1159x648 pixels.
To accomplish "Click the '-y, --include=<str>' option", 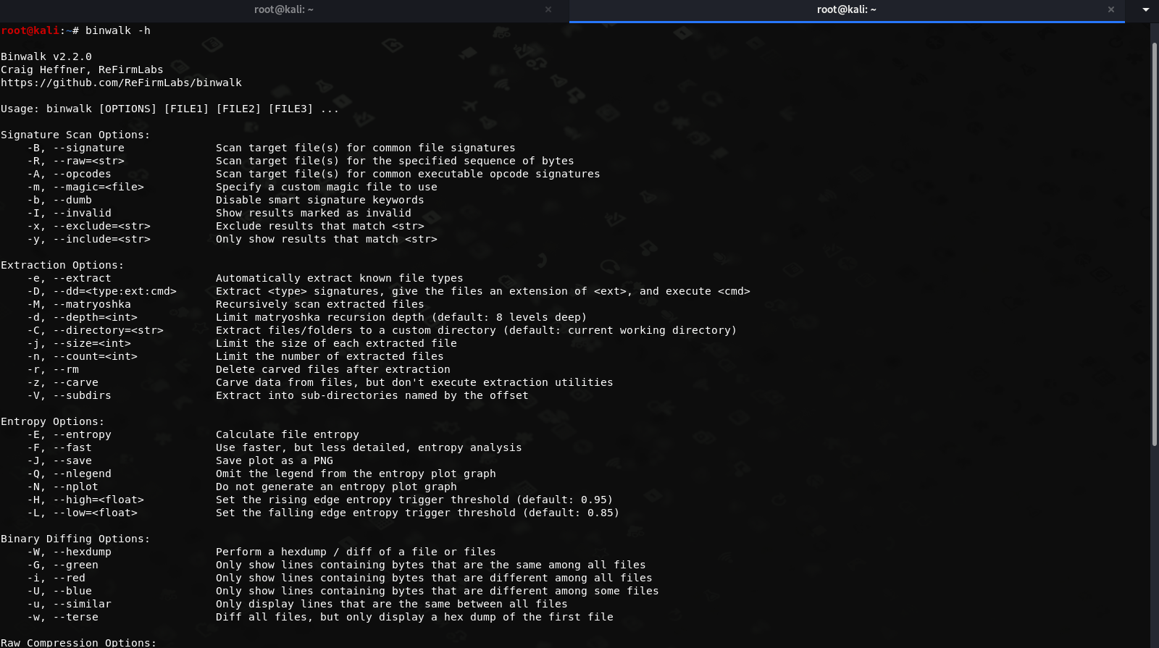I will [x=89, y=239].
